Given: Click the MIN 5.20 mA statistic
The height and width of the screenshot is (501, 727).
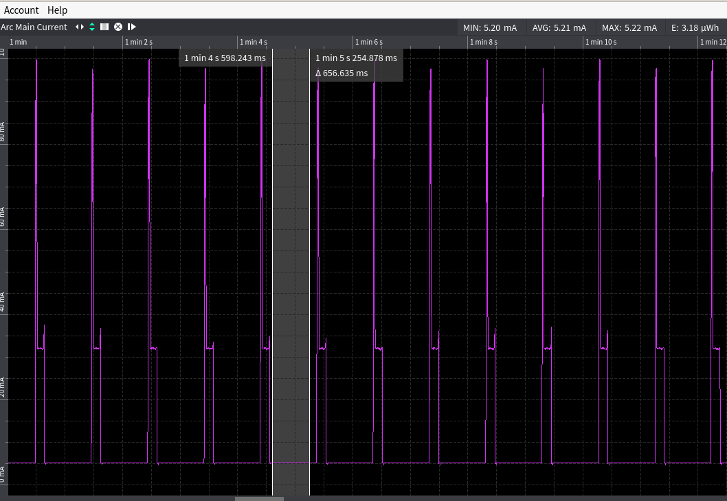Looking at the screenshot, I should (x=491, y=27).
